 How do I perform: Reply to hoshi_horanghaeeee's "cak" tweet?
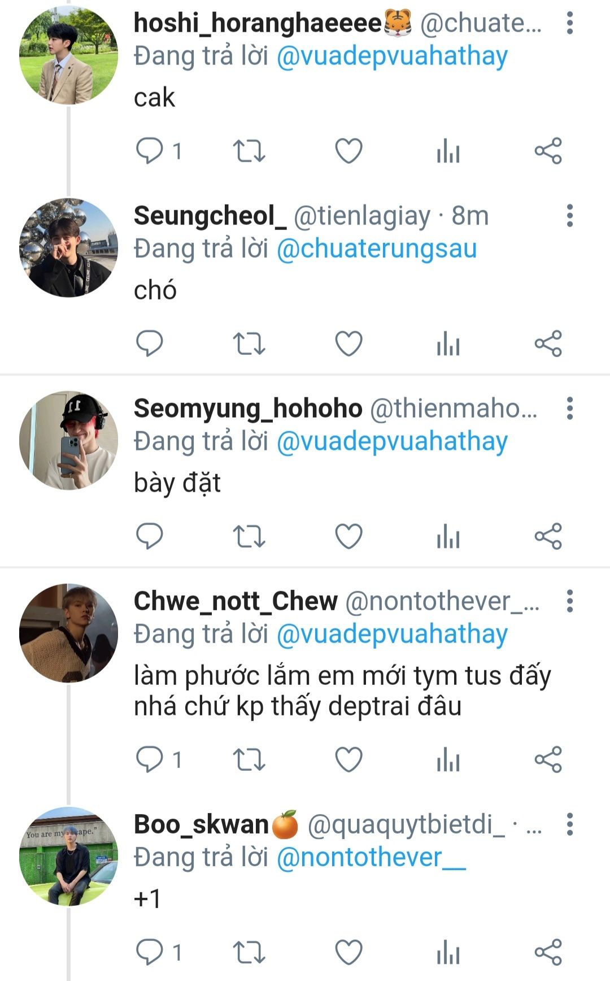150,151
